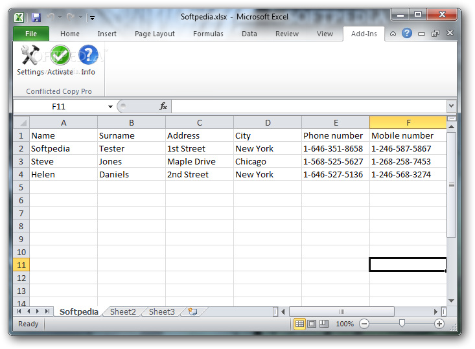Switch to Normal view icon
The image size is (475, 349).
pyautogui.click(x=299, y=324)
